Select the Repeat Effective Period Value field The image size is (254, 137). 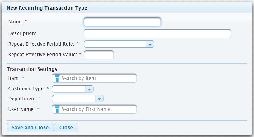coord(99,55)
